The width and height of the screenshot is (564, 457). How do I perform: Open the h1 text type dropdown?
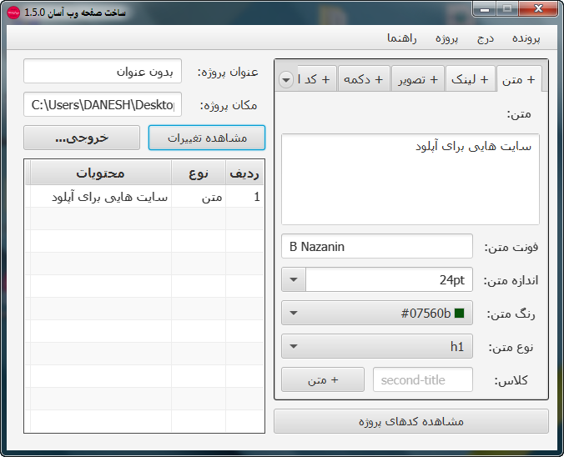coord(376,346)
